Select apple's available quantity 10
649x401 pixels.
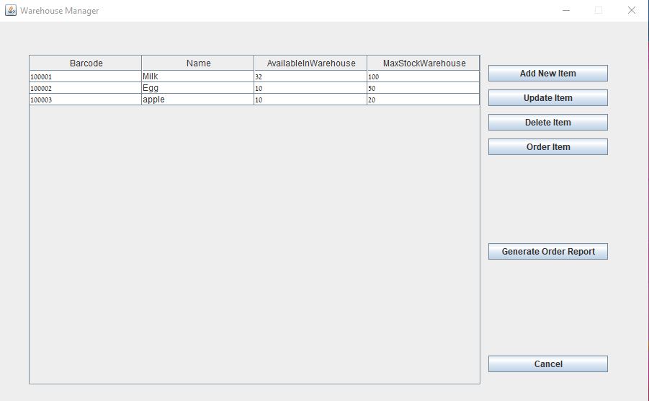pos(310,100)
